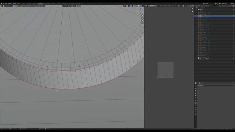Open the Vertex menu in viewport header
This screenshot has height=132, width=235.
click(34, 6)
